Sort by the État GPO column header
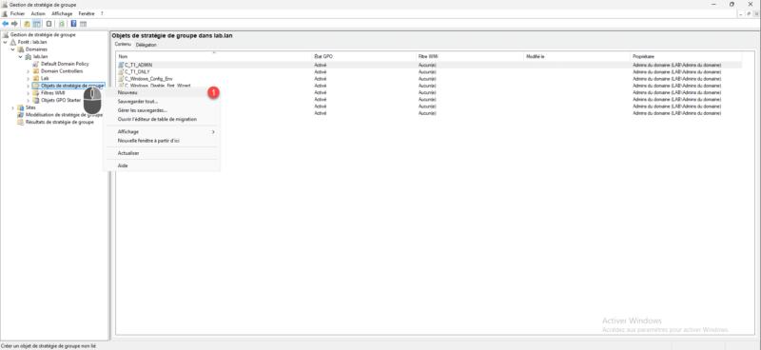This screenshot has height=350, width=761. click(x=364, y=57)
